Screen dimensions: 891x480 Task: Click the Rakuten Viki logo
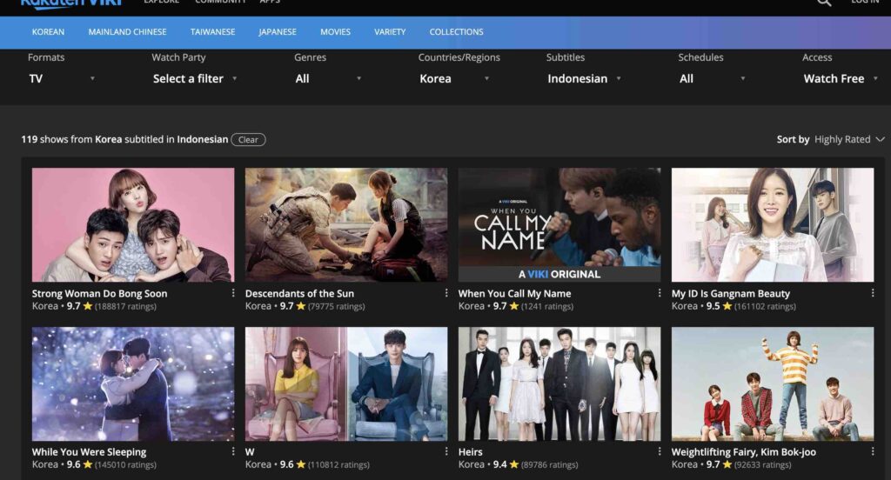click(x=71, y=3)
